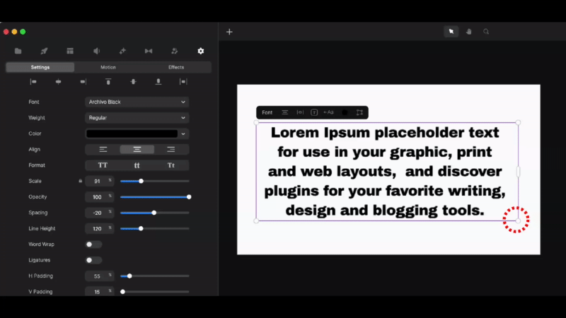Expand the Color dropdown arrow

click(183, 134)
